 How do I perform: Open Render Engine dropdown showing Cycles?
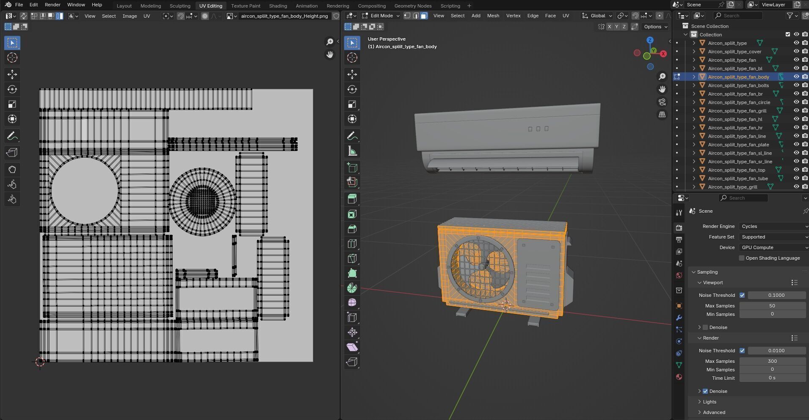[774, 226]
